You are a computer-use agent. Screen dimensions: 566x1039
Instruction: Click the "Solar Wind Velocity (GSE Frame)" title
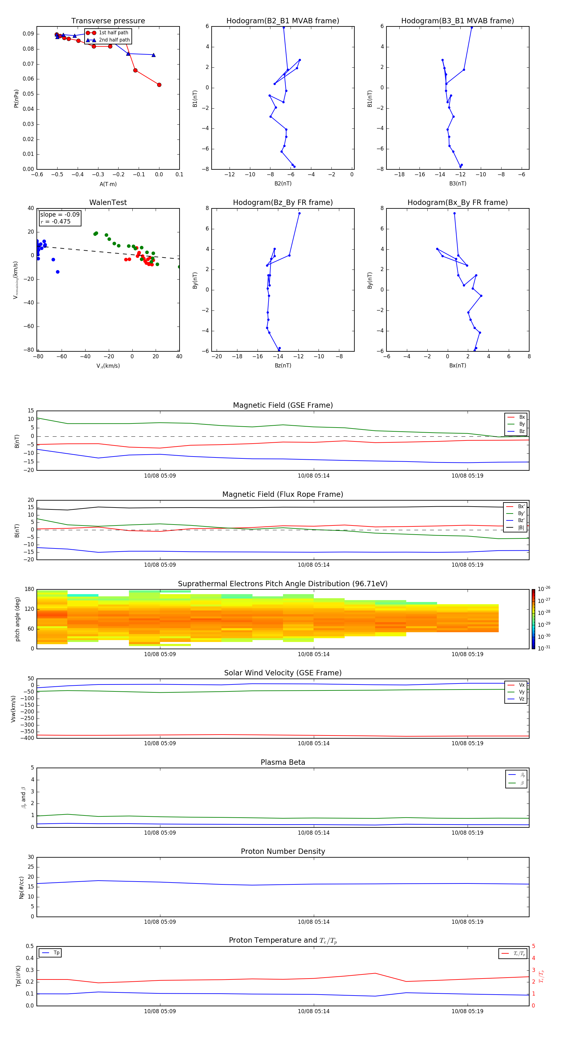(283, 673)
